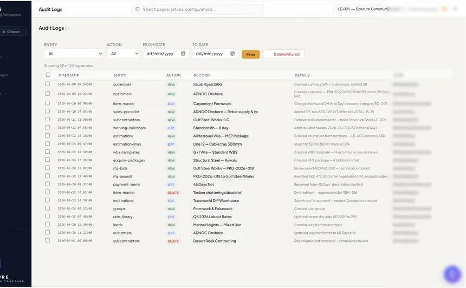Click the rate-library entity cell
Image resolution: width=466 pixels, height=288 pixels.
pos(123,217)
